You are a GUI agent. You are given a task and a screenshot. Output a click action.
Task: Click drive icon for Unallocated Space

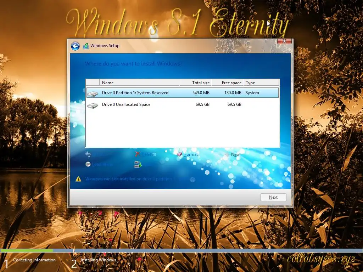point(93,106)
